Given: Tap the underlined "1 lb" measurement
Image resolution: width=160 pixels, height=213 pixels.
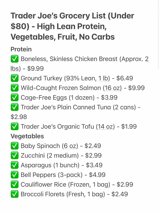Looking at the screenshot, I should (104, 78).
